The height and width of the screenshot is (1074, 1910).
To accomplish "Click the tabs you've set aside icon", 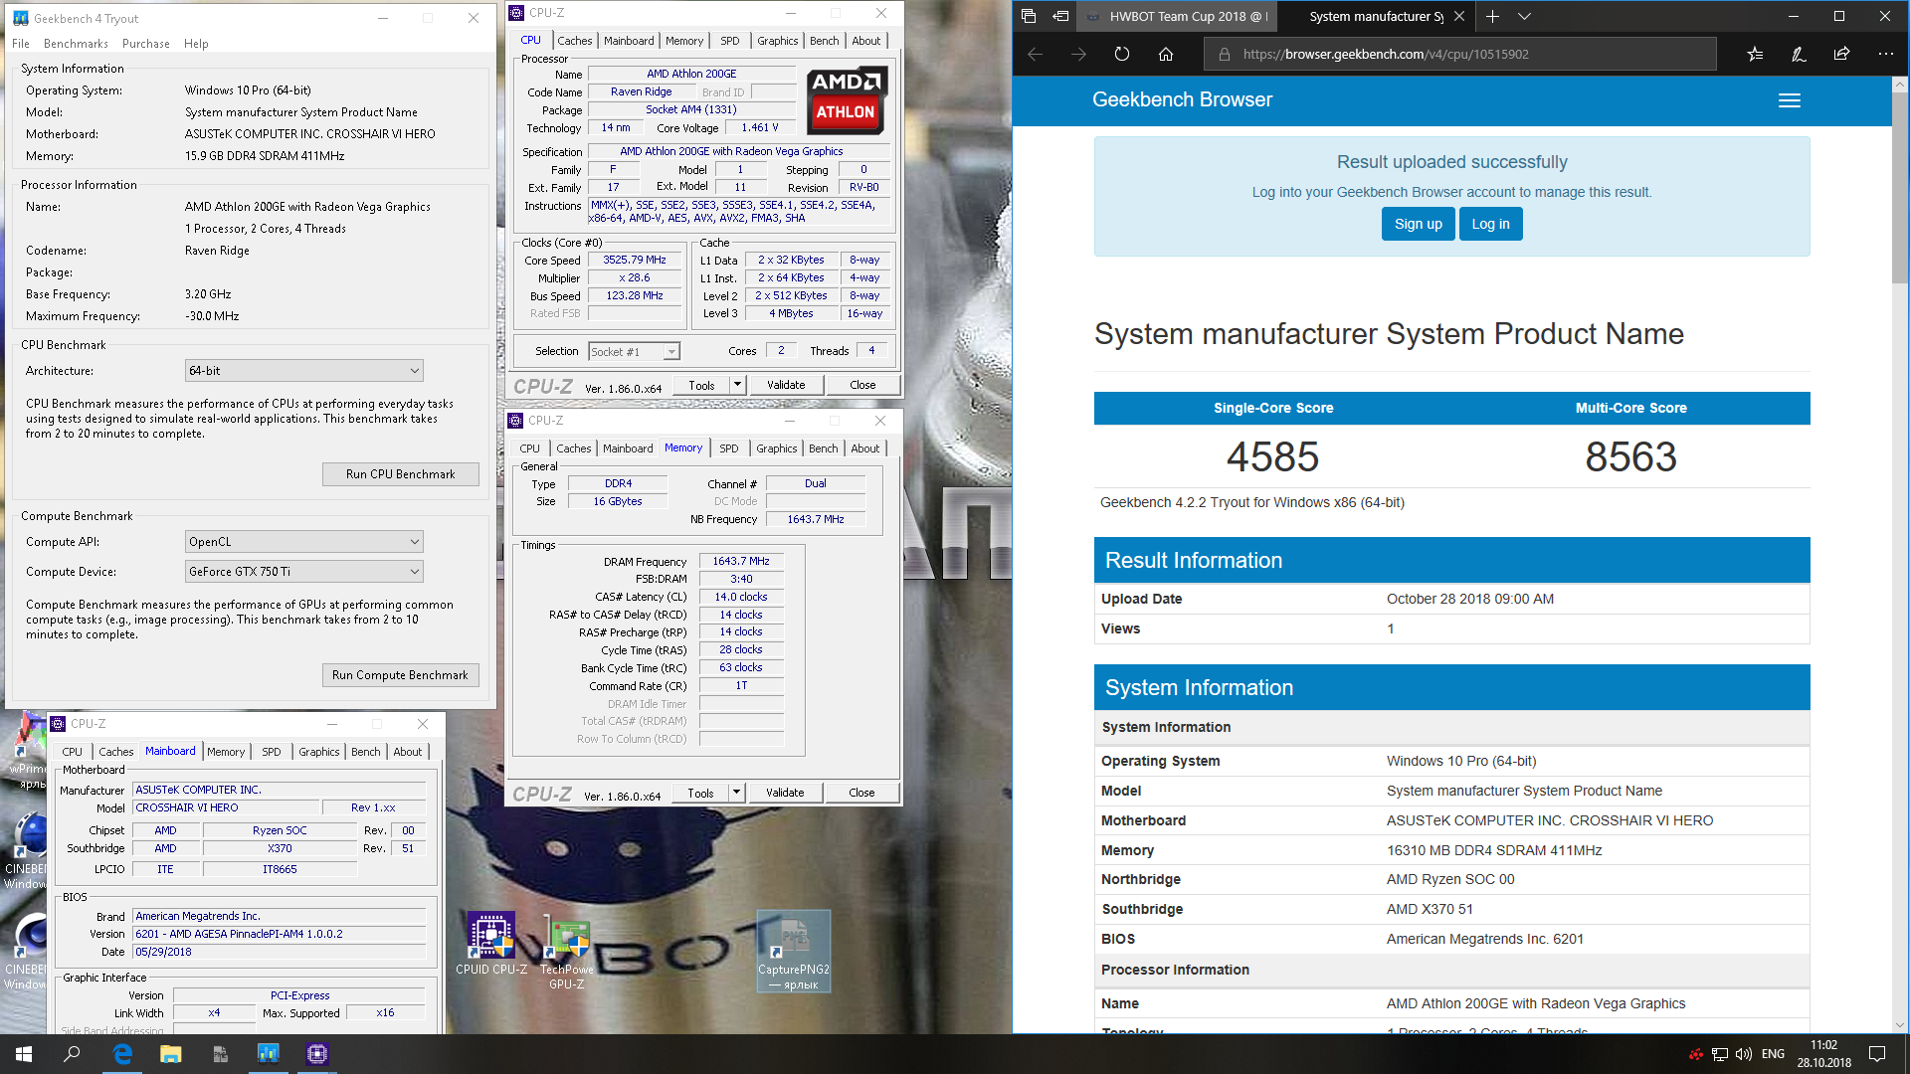I will click(1029, 16).
